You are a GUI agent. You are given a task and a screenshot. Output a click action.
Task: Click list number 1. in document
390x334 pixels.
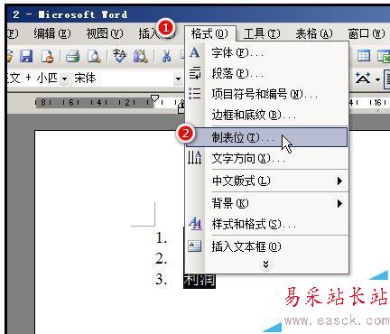click(162, 238)
